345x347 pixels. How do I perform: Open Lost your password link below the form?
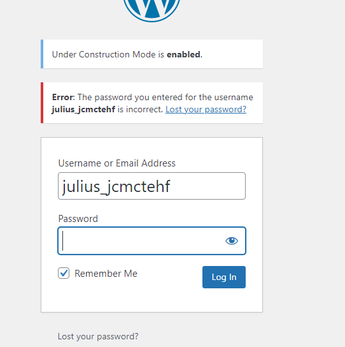(x=98, y=336)
